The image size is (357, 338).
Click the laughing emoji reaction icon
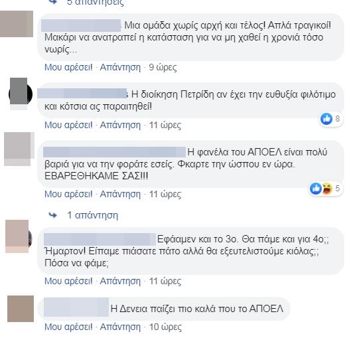(327, 189)
